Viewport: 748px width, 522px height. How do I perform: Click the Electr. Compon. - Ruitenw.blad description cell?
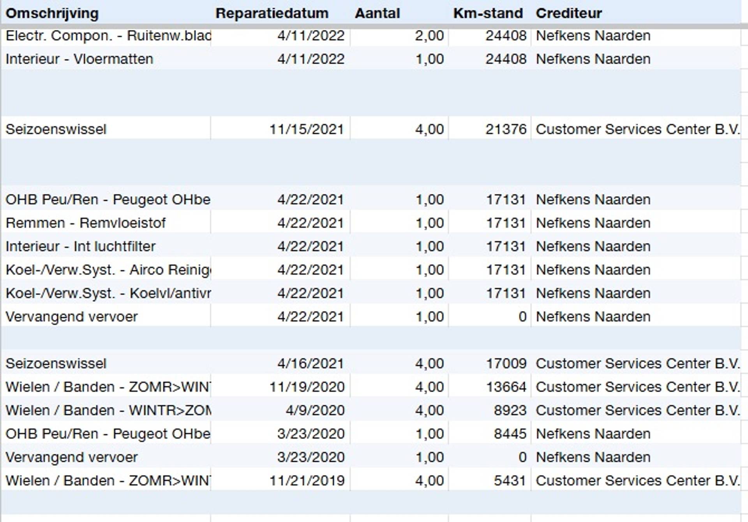(x=108, y=36)
